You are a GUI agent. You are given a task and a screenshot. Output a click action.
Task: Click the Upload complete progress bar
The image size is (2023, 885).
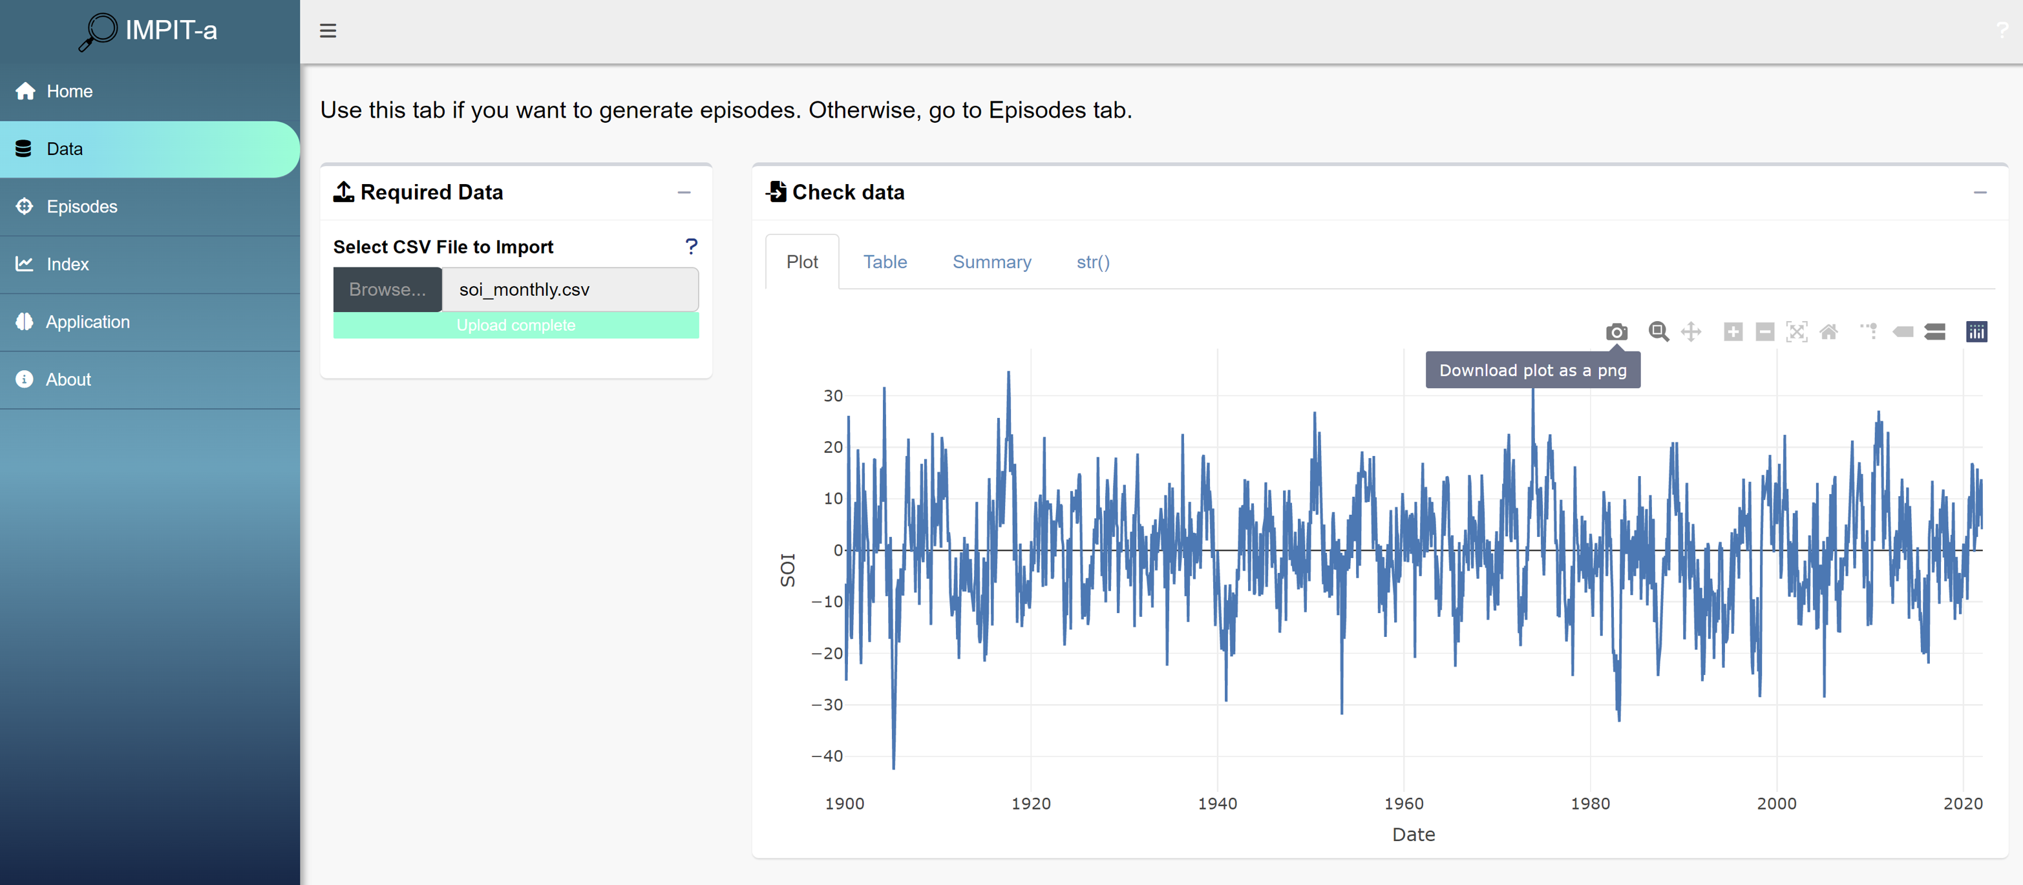click(516, 326)
